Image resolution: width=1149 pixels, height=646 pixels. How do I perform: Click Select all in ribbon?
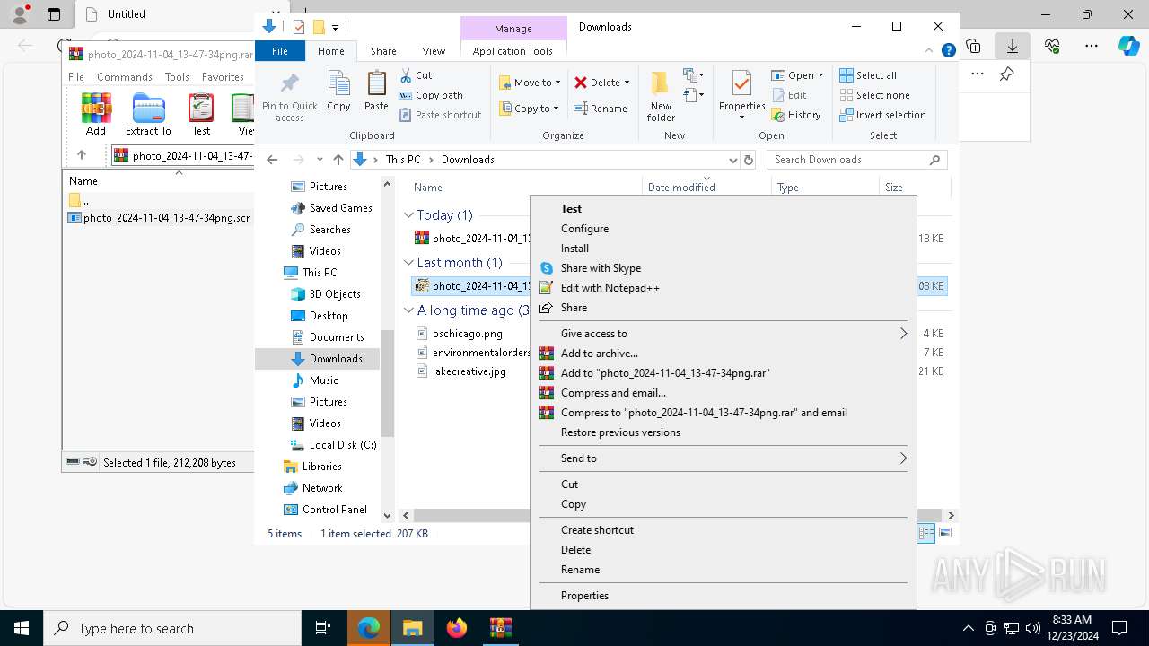click(868, 75)
